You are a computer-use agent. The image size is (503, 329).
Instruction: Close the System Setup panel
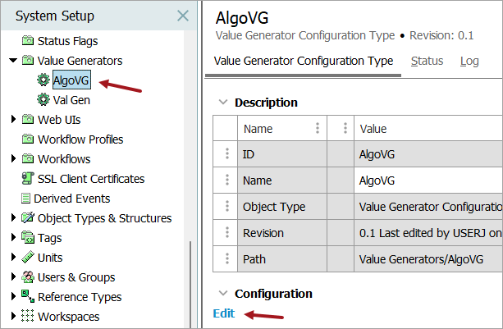click(183, 16)
